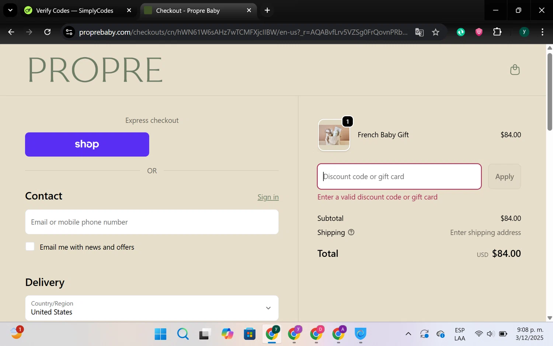Click the PROPRE store logo

click(x=95, y=70)
